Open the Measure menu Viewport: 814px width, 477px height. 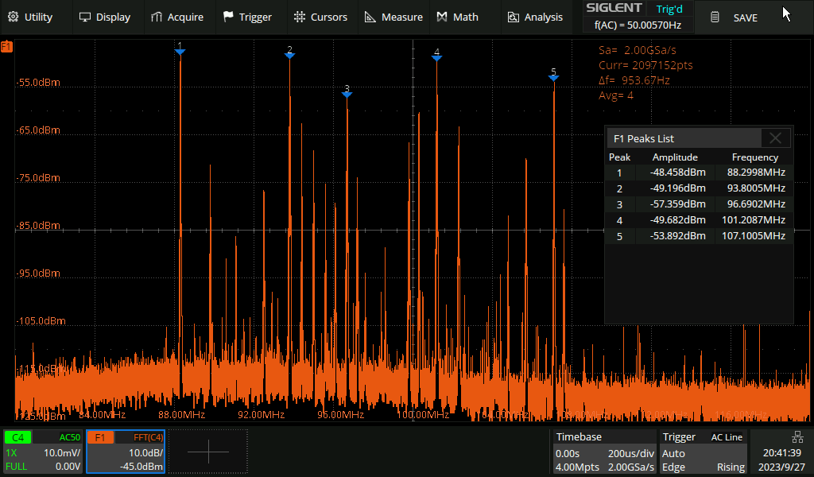(393, 17)
